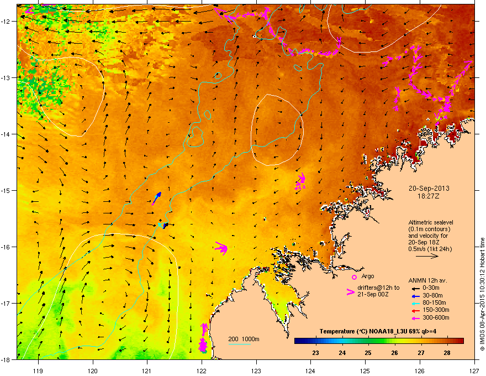Click the dark blue end of temperature colorbar
Viewport: 486px width, 376px height.
pos(298,341)
